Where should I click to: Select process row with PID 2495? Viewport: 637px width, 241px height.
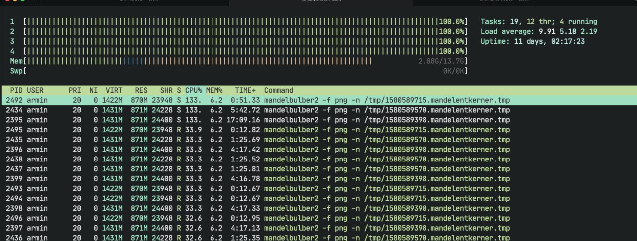point(318,130)
